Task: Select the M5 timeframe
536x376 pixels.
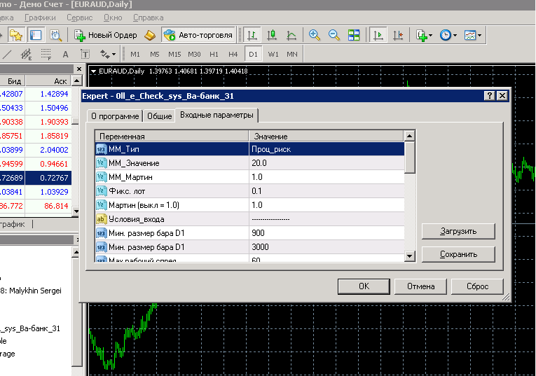Action: coord(155,54)
